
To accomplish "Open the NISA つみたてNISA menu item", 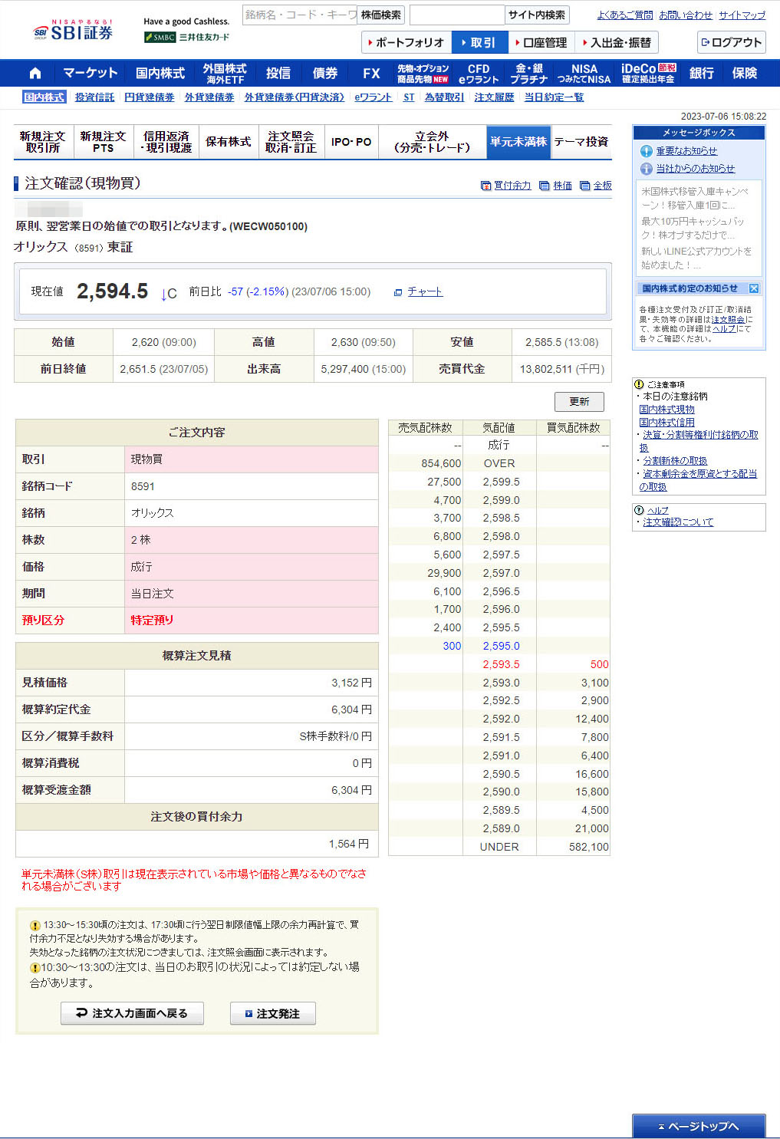I will (584, 73).
